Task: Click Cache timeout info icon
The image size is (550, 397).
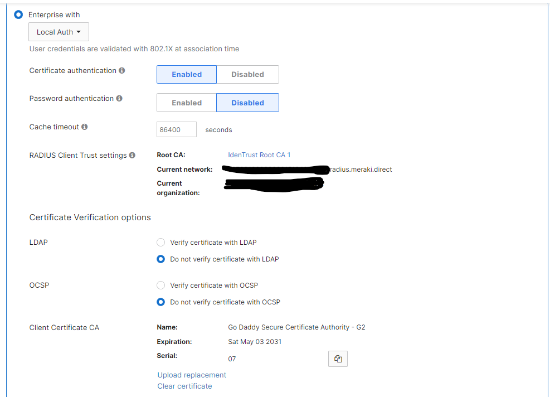Action: click(x=85, y=127)
